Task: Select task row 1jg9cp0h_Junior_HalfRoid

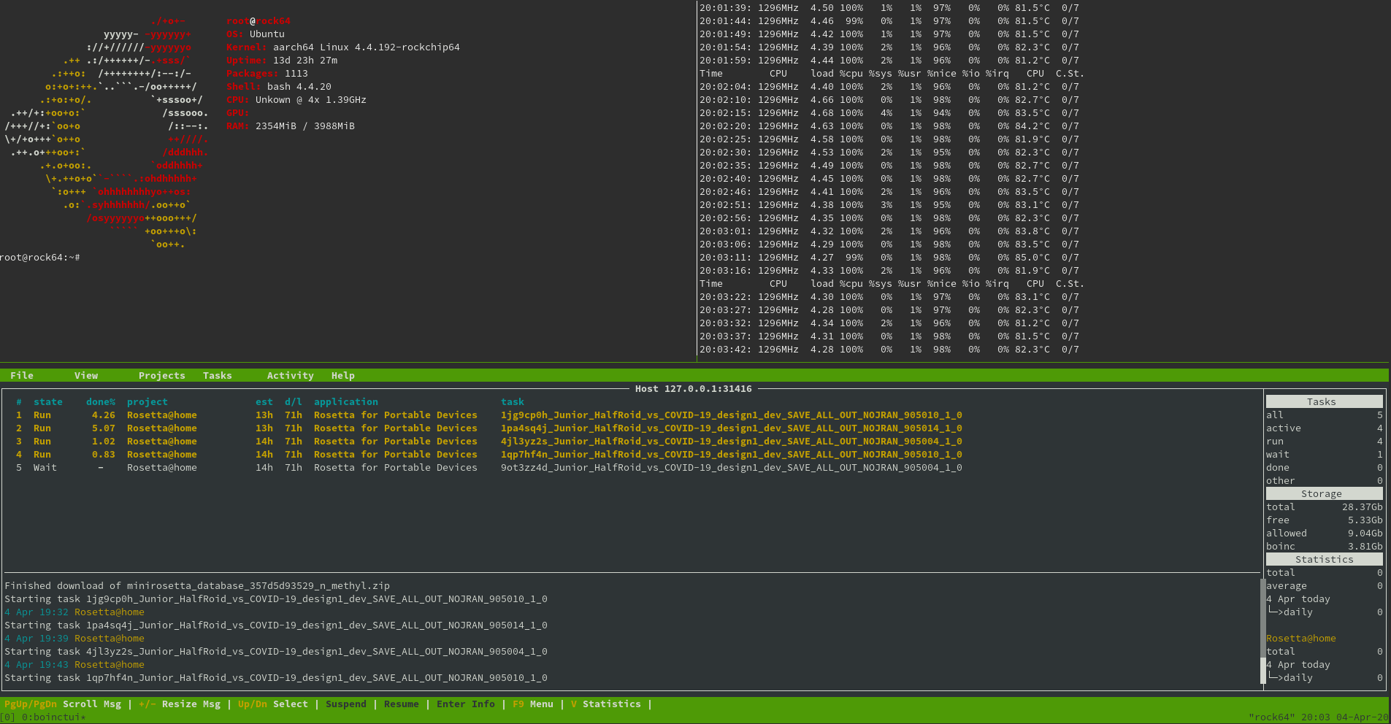Action: [x=730, y=415]
